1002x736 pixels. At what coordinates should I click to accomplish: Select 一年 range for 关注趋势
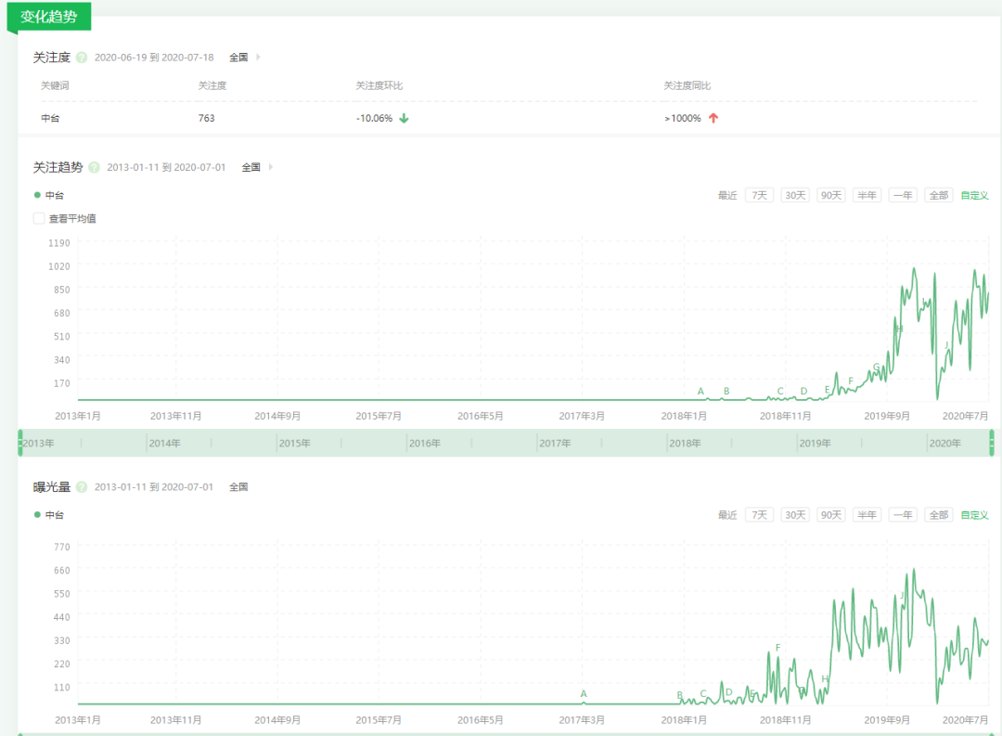coord(903,196)
